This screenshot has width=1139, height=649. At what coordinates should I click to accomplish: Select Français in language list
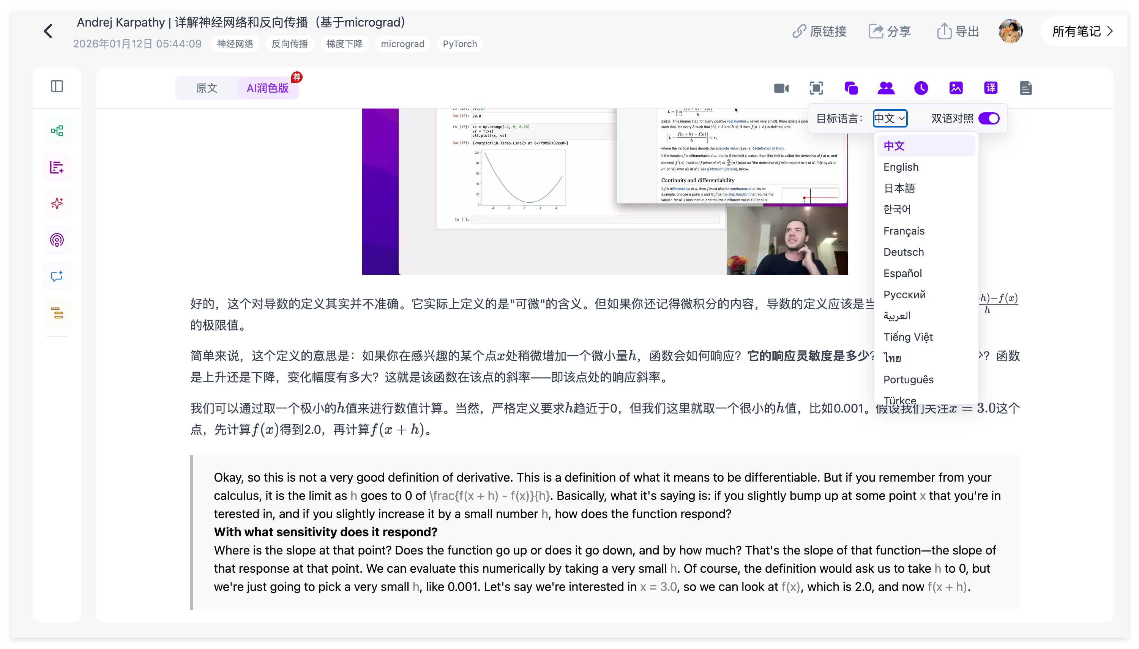926,231
